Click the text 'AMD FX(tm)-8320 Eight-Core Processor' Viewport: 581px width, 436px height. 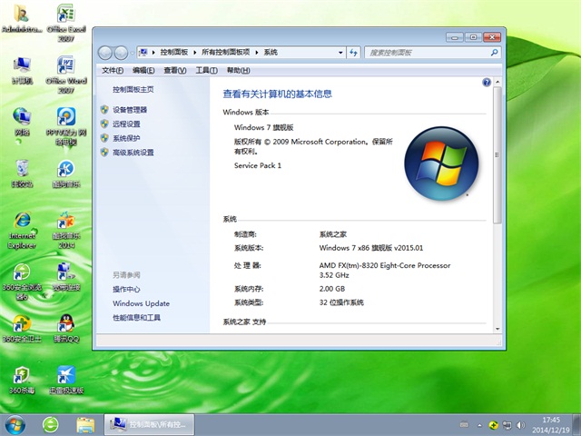[x=385, y=265]
